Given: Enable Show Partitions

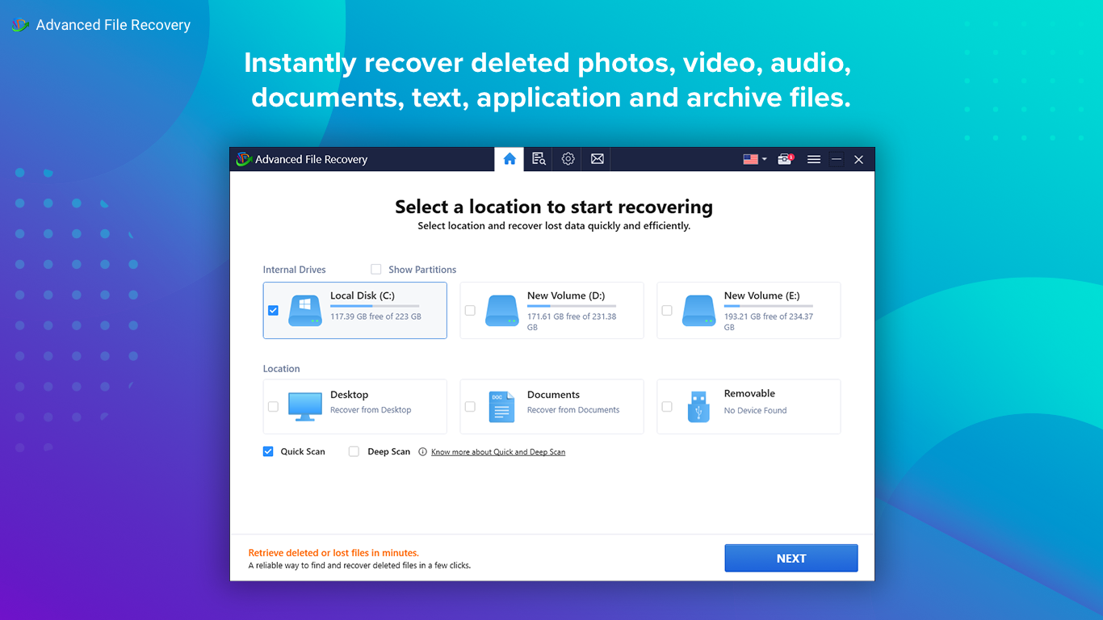Looking at the screenshot, I should click(x=375, y=269).
